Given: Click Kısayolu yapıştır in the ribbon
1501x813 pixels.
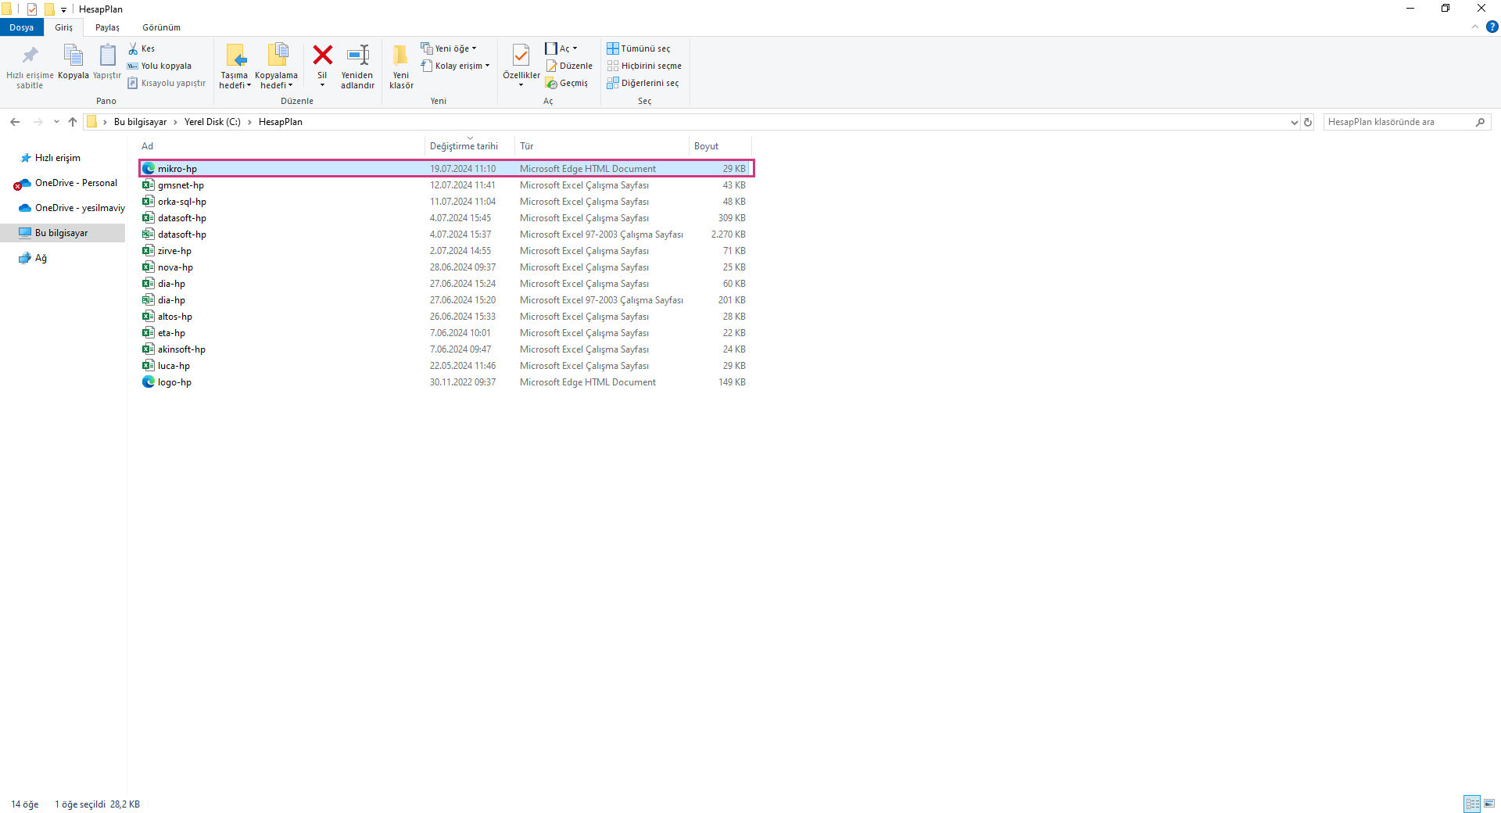Looking at the screenshot, I should tap(167, 83).
